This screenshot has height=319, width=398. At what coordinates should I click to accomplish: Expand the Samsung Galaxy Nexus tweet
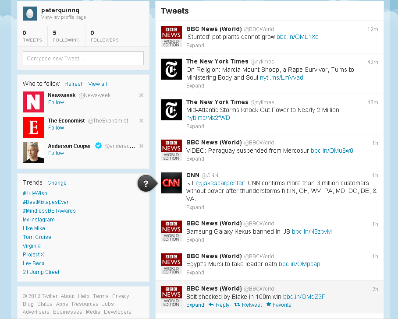195,240
